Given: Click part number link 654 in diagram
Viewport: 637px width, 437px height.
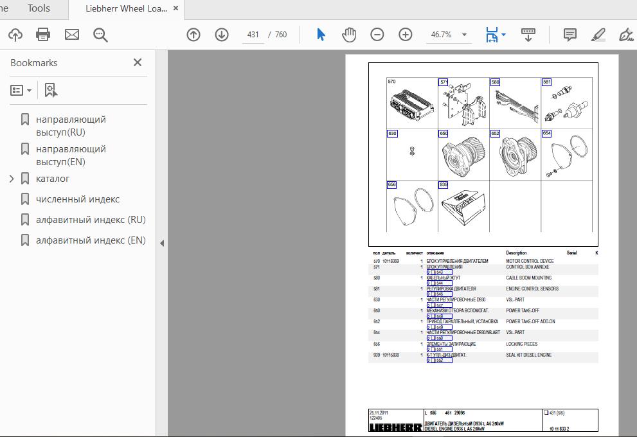Looking at the screenshot, I should 546,133.
